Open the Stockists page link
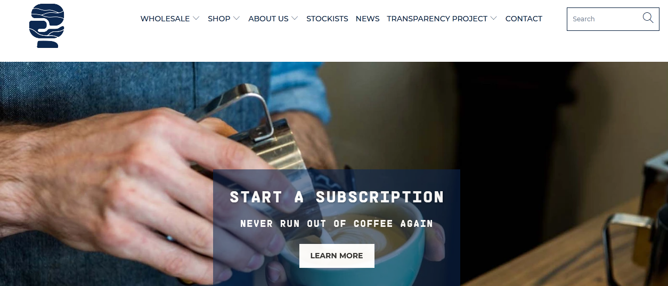This screenshot has height=286, width=668. click(x=327, y=19)
